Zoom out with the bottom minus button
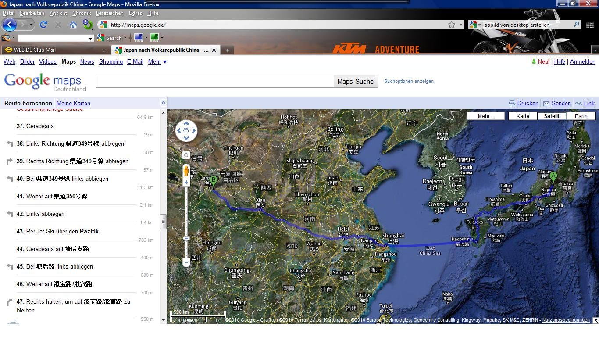The image size is (599, 337). pos(186,262)
